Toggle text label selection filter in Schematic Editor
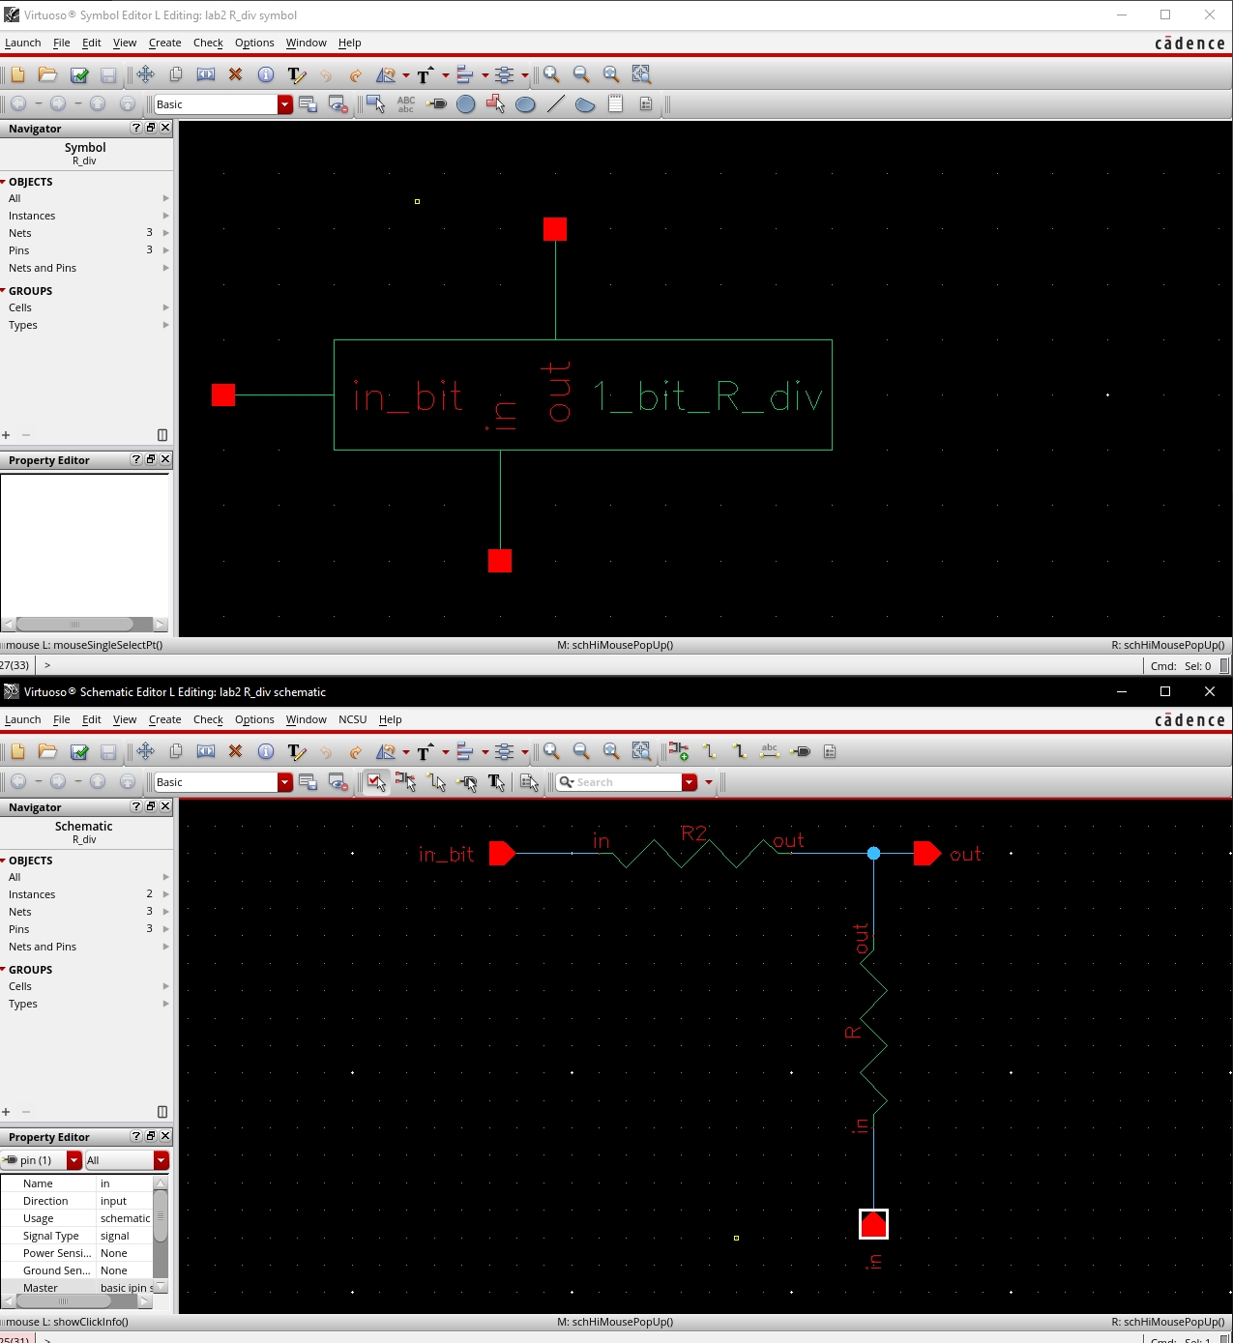 [x=496, y=782]
